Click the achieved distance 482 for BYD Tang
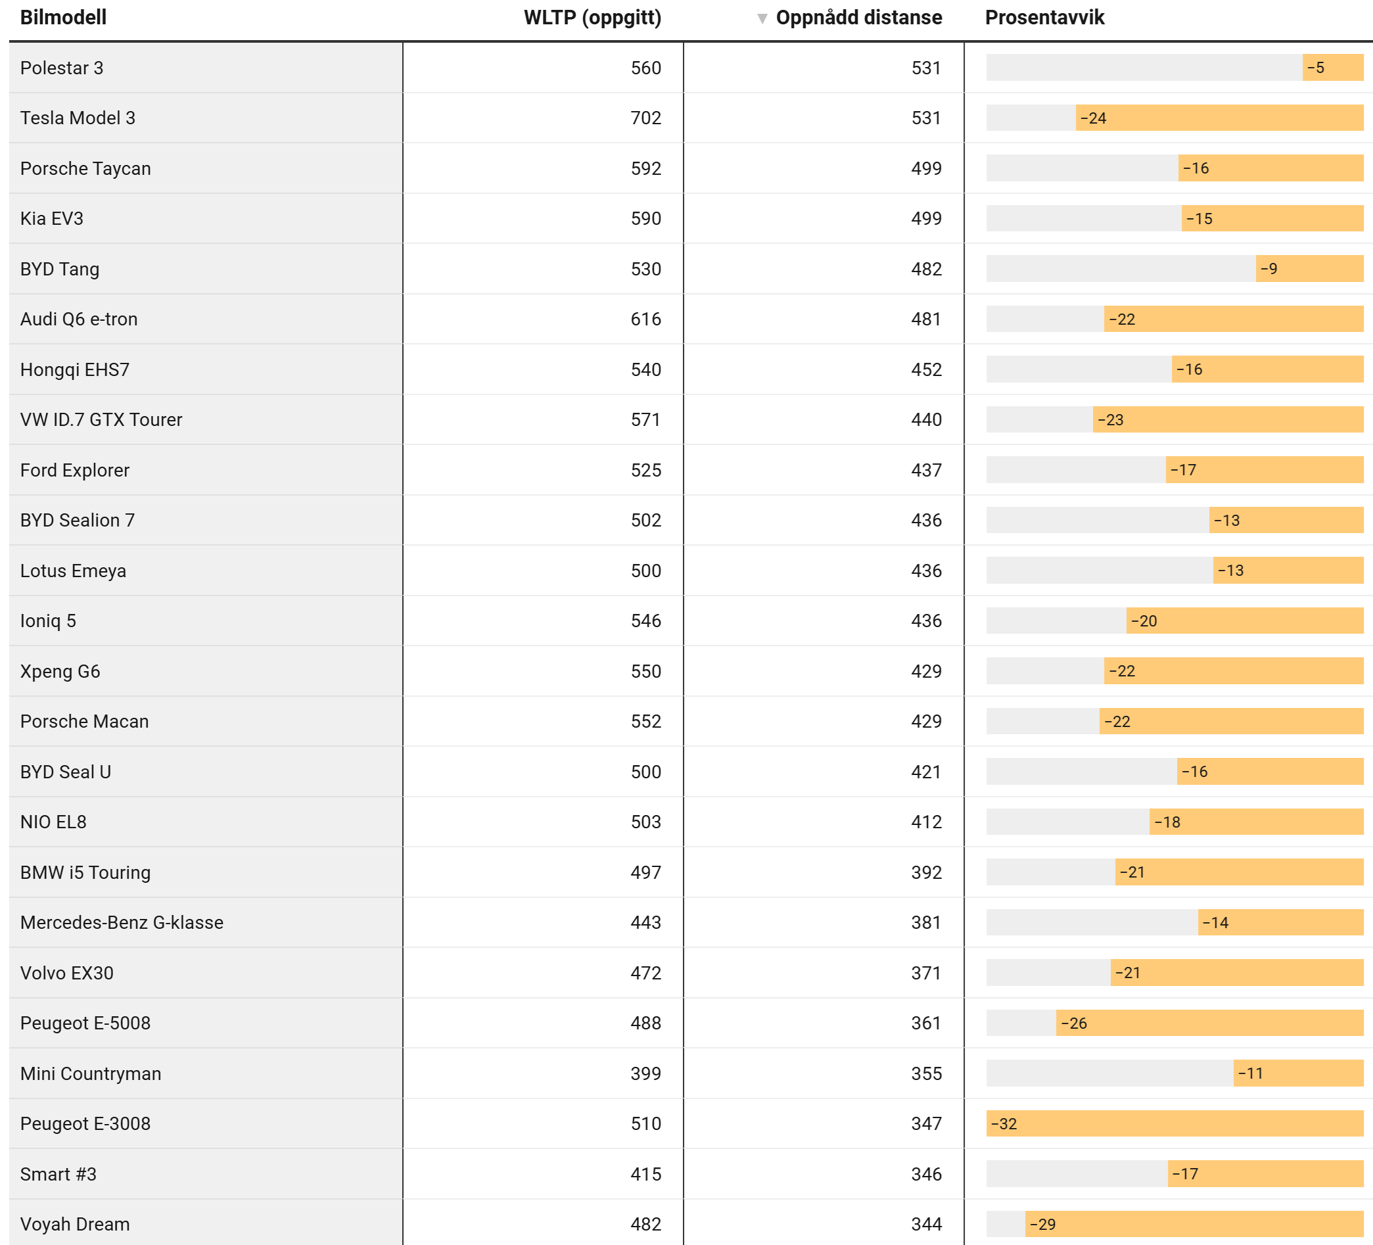 926,269
